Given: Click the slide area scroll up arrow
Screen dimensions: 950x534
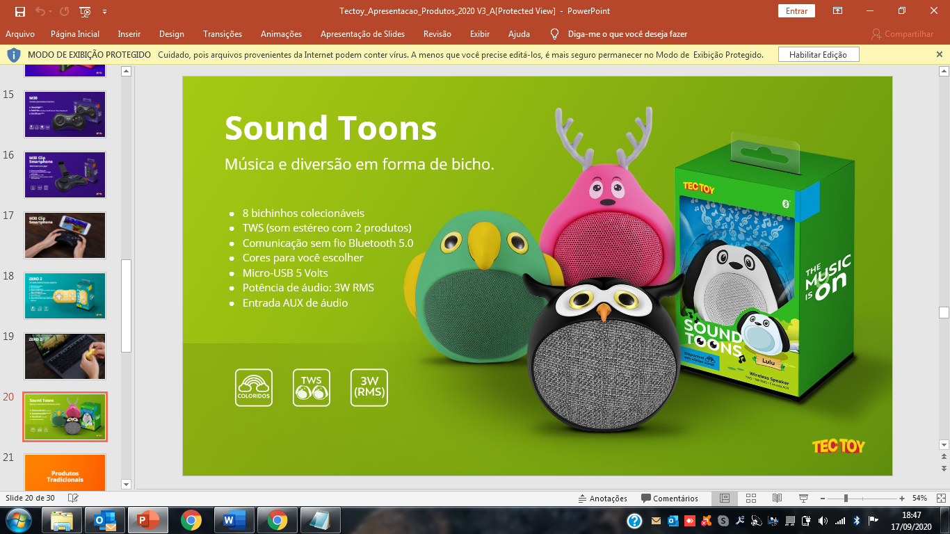Looking at the screenshot, I should coord(944,71).
